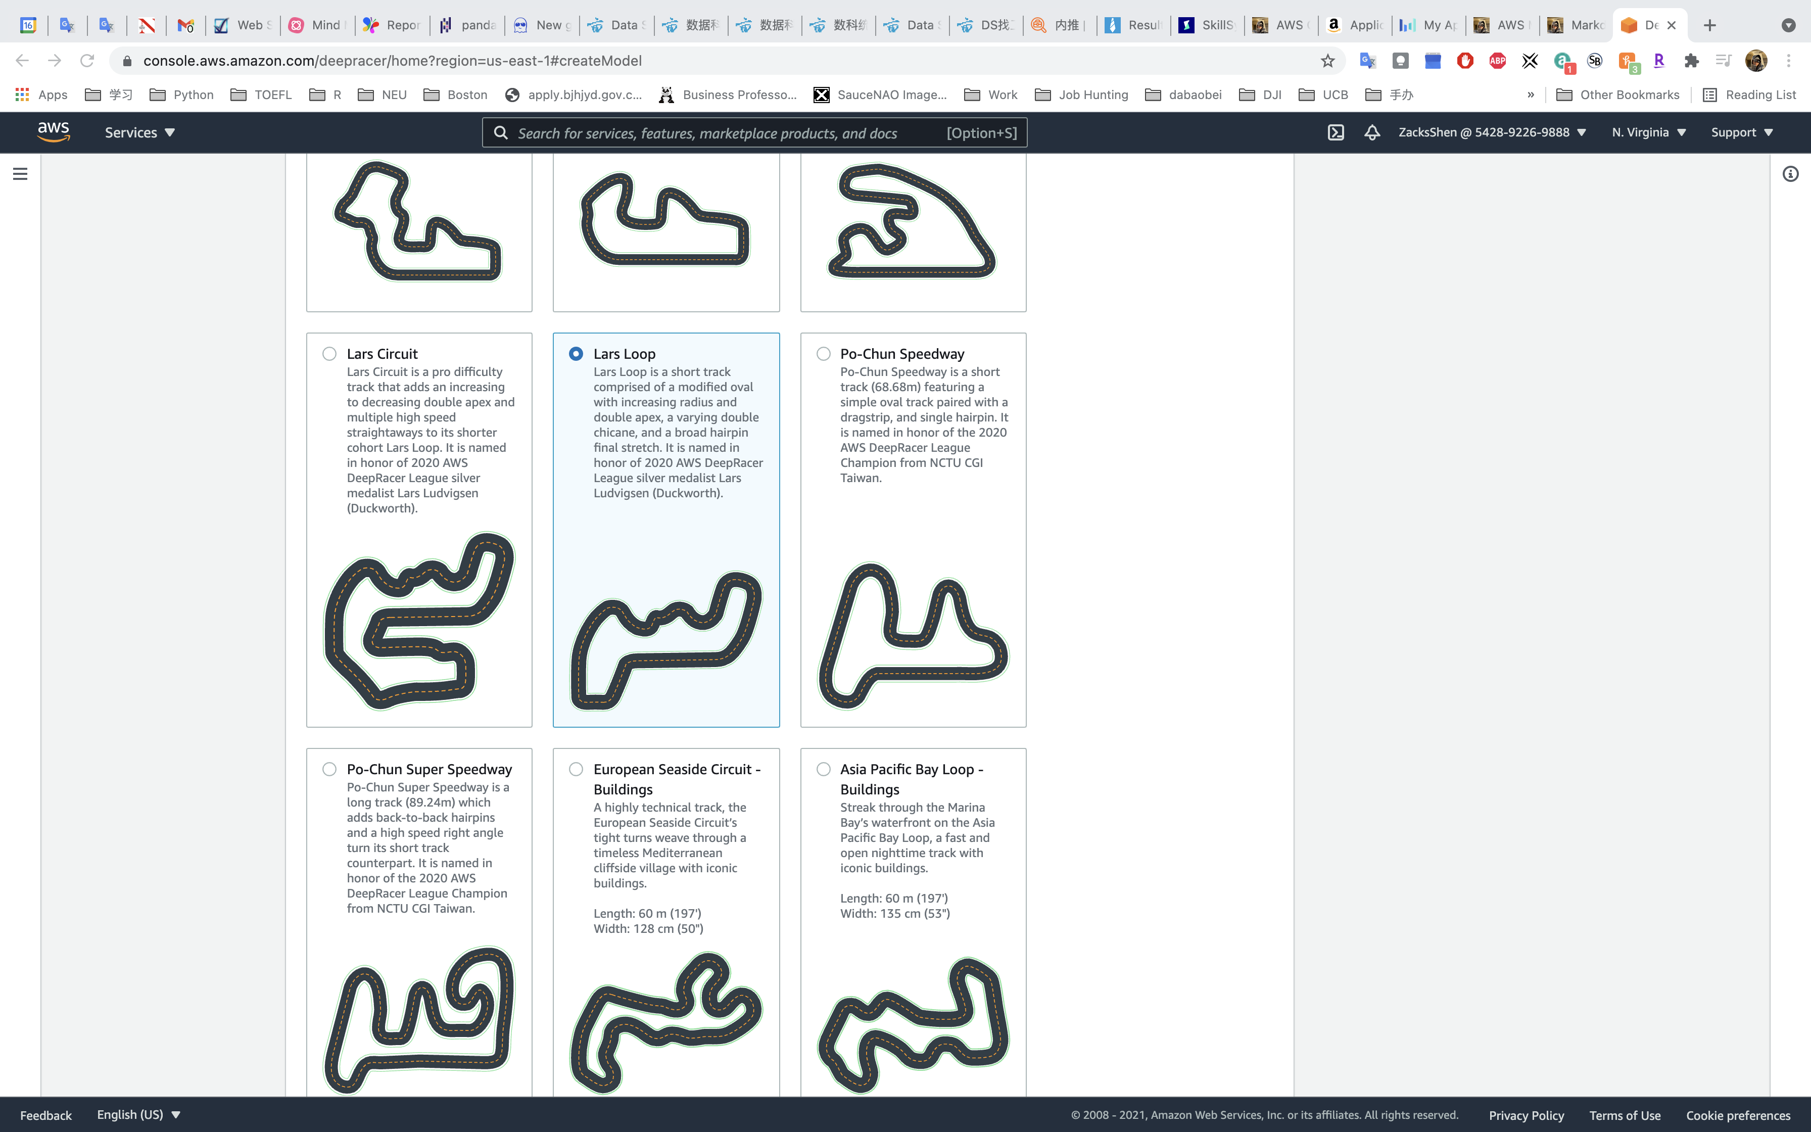Select the Lars Circuit radio button
This screenshot has height=1132, width=1811.
click(329, 353)
